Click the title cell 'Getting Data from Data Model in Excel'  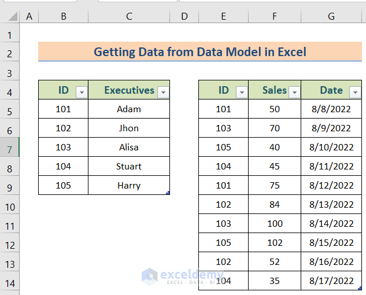click(x=200, y=52)
